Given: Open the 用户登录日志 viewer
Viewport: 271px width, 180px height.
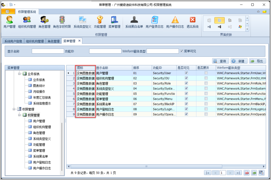Looking at the screenshot, I should [x=155, y=22].
